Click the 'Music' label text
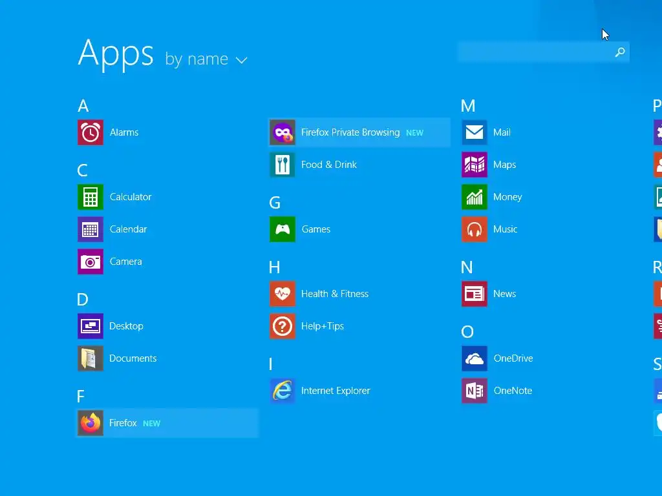This screenshot has width=662, height=496. pyautogui.click(x=506, y=229)
